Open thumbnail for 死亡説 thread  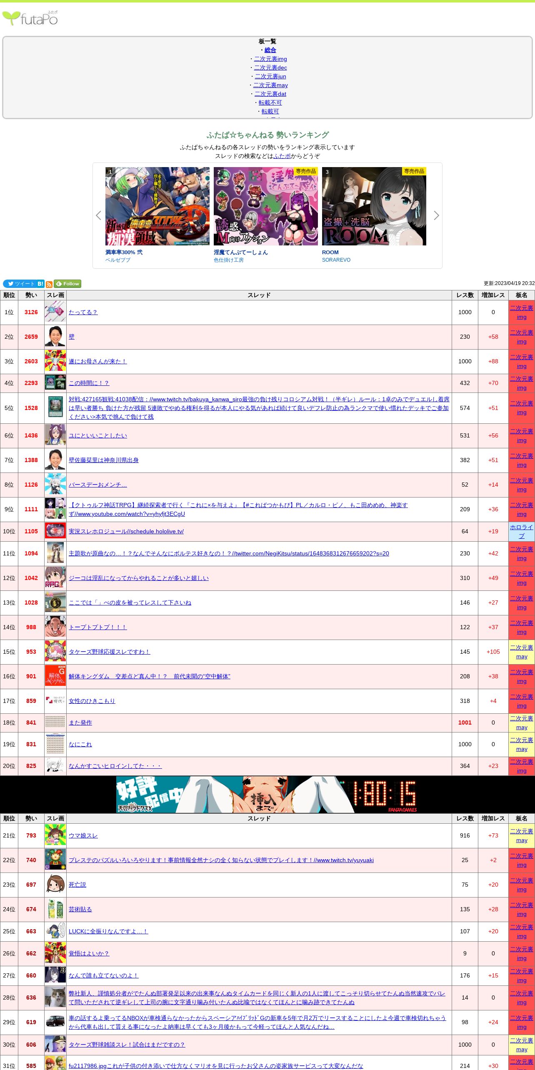(x=55, y=884)
